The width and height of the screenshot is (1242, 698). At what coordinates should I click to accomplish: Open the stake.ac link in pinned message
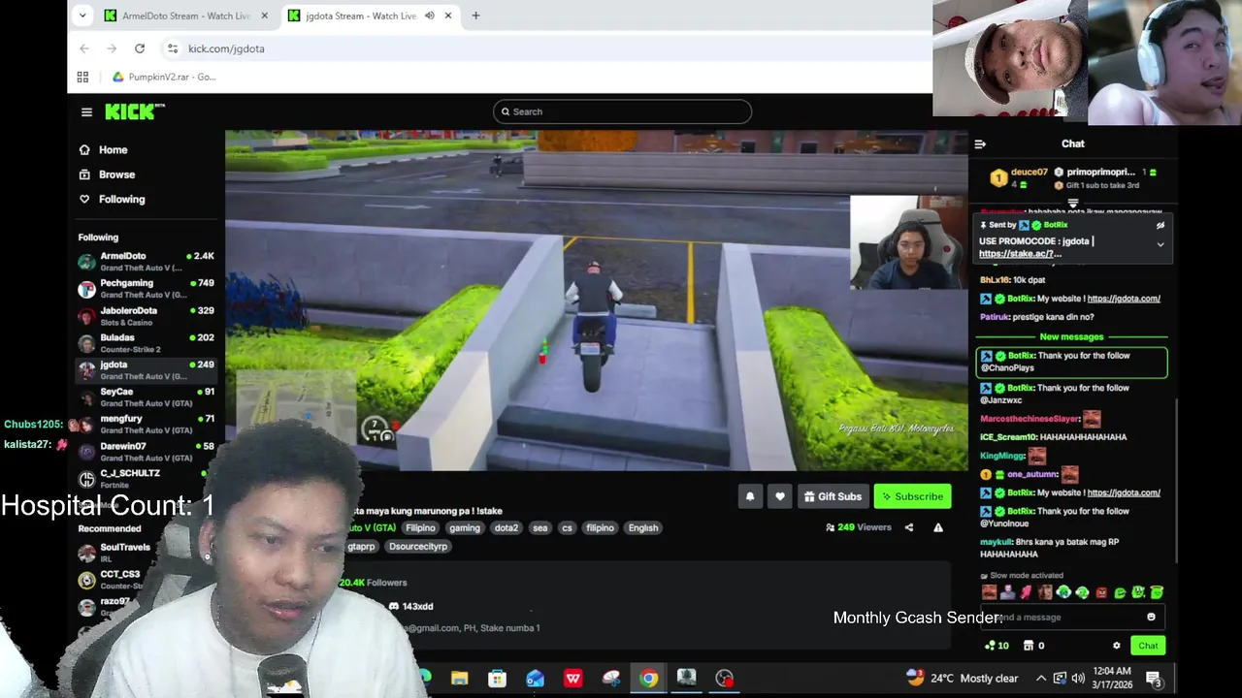tap(1021, 254)
